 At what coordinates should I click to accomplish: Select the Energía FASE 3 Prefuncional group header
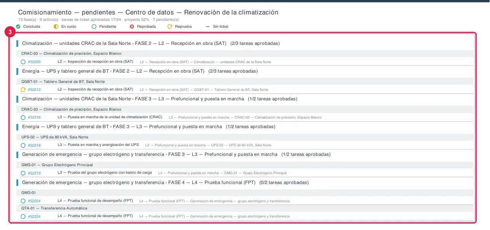tap(148, 127)
